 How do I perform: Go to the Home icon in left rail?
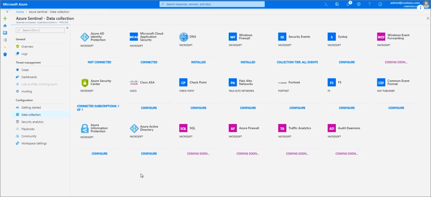pos(5,26)
